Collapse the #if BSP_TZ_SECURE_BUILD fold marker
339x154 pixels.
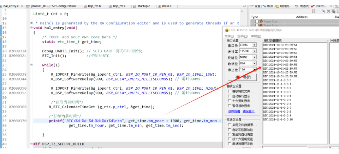(31, 144)
